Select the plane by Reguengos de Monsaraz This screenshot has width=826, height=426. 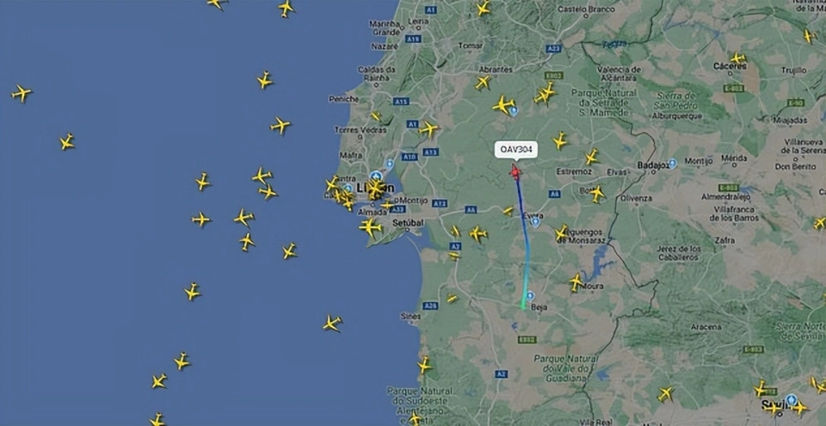(x=562, y=232)
